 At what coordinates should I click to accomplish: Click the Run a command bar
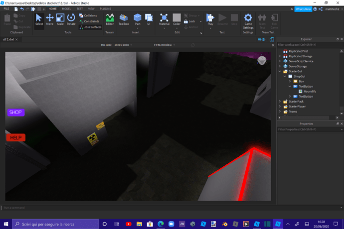pos(171,208)
